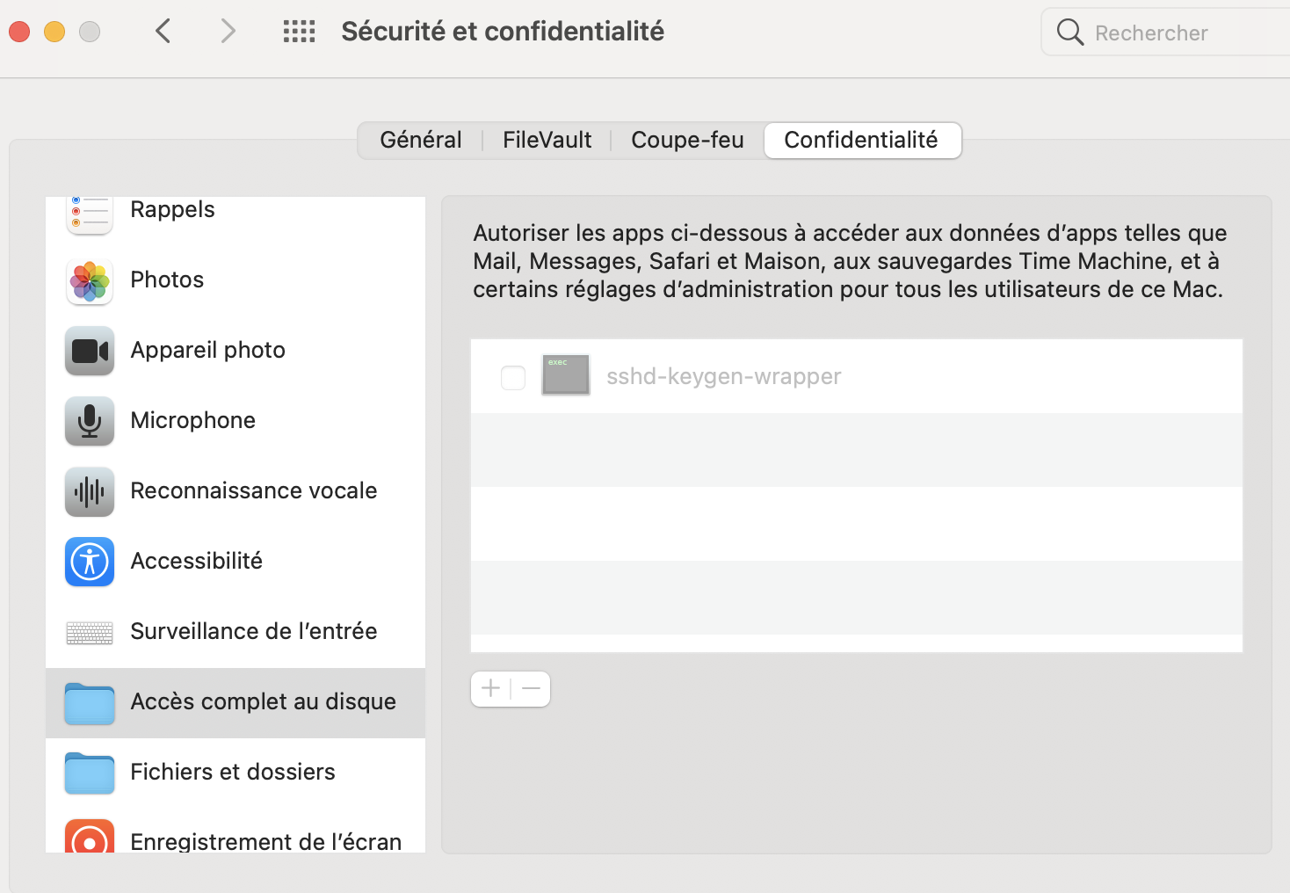
Task: Go back with the left chevron
Action: 163,32
